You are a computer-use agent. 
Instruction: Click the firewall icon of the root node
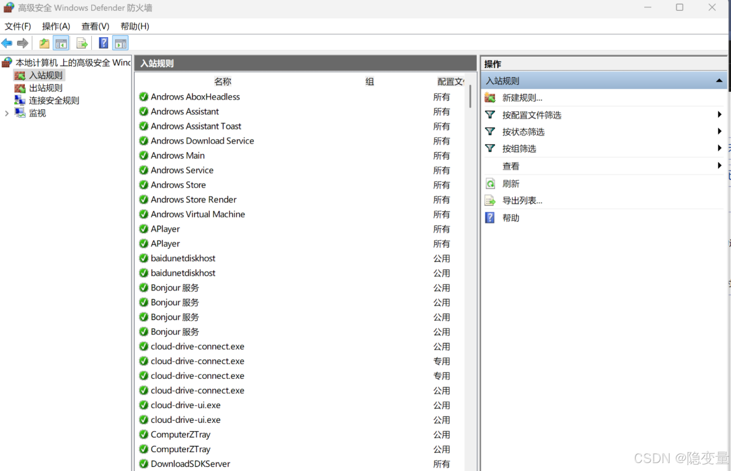[x=7, y=62]
